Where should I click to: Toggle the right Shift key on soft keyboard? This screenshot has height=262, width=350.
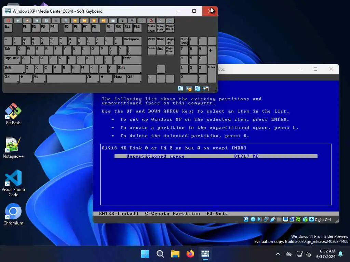pyautogui.click(x=130, y=69)
